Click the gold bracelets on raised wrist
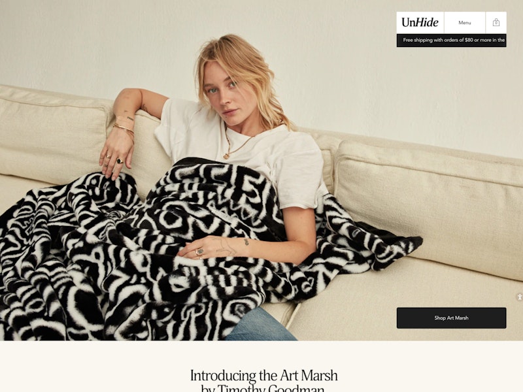Viewport: 523px width, 392px height. [x=124, y=128]
